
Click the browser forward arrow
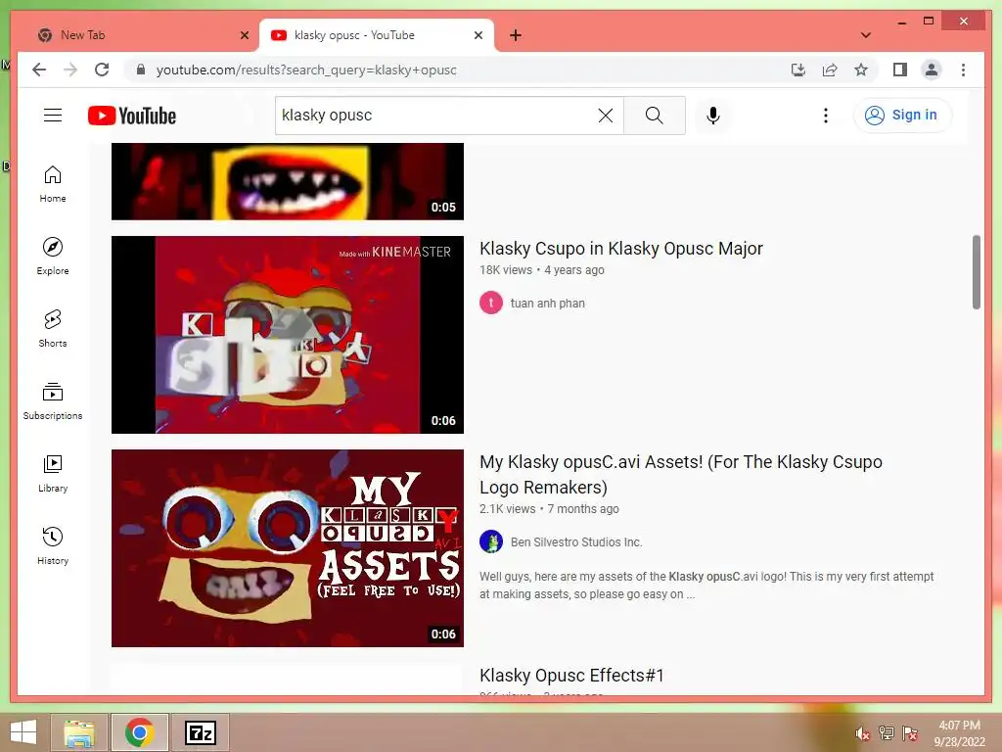point(70,70)
